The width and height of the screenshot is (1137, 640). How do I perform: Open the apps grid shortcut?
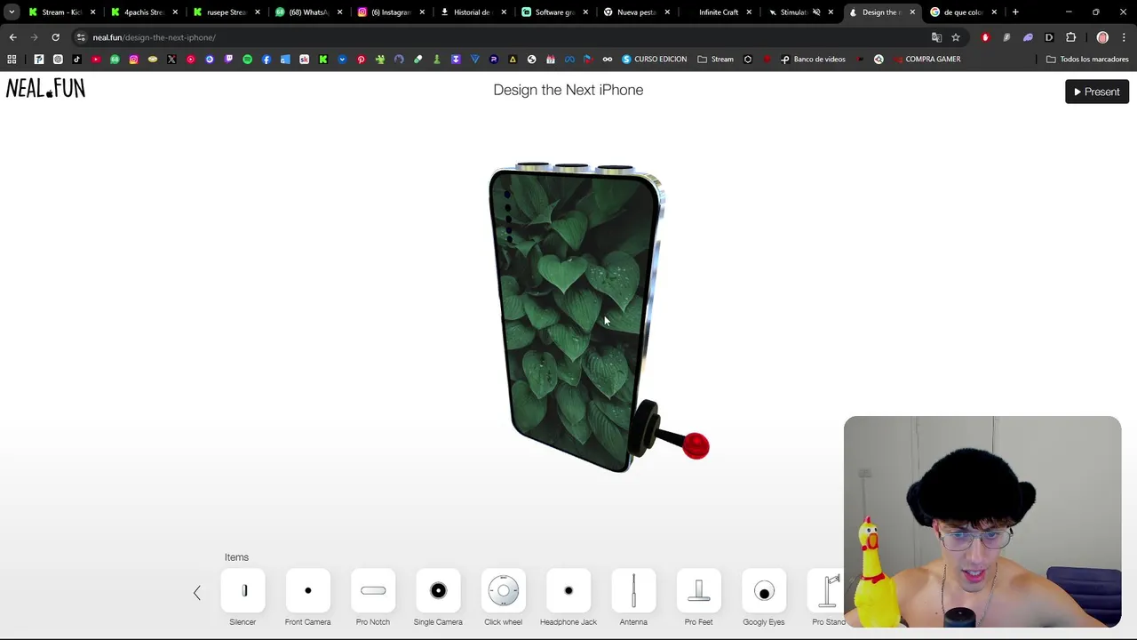tap(12, 60)
